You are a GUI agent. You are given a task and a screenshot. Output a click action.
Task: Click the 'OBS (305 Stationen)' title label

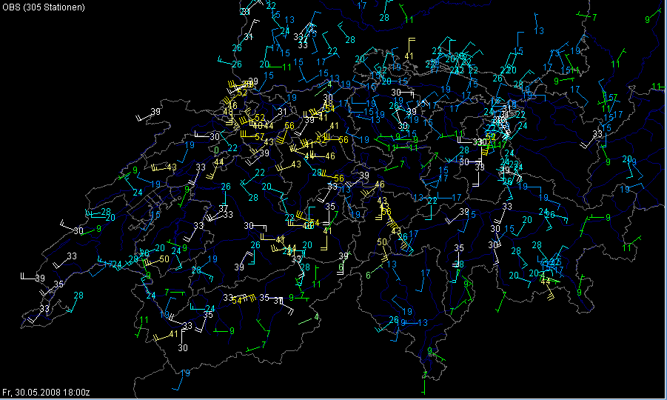(x=44, y=7)
